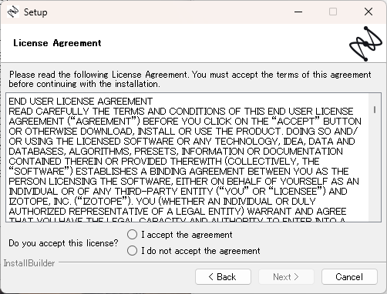Cancel the installation
Viewport: 387px width, 294px height.
pos(349,277)
